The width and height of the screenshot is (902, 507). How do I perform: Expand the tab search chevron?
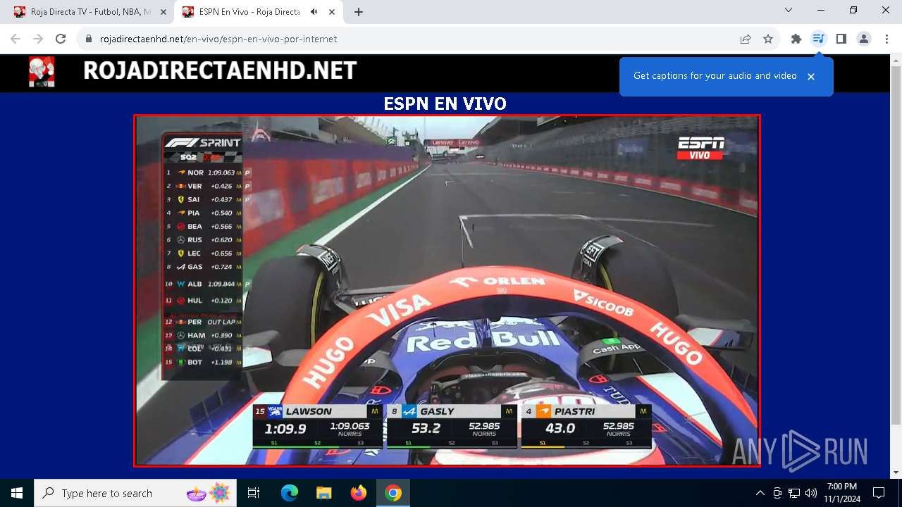[789, 11]
